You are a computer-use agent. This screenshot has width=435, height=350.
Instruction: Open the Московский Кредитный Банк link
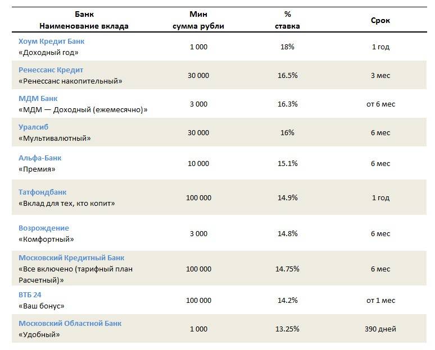click(x=71, y=258)
